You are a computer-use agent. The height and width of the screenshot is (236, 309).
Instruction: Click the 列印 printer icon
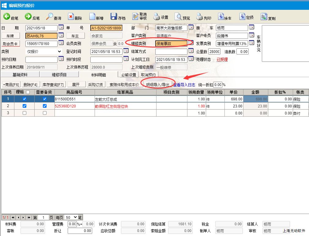click(x=200, y=17)
